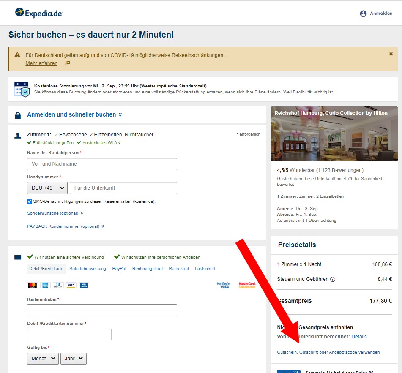
Task: Click the 8,44 € taxes and fees amount
Action: coord(385,279)
